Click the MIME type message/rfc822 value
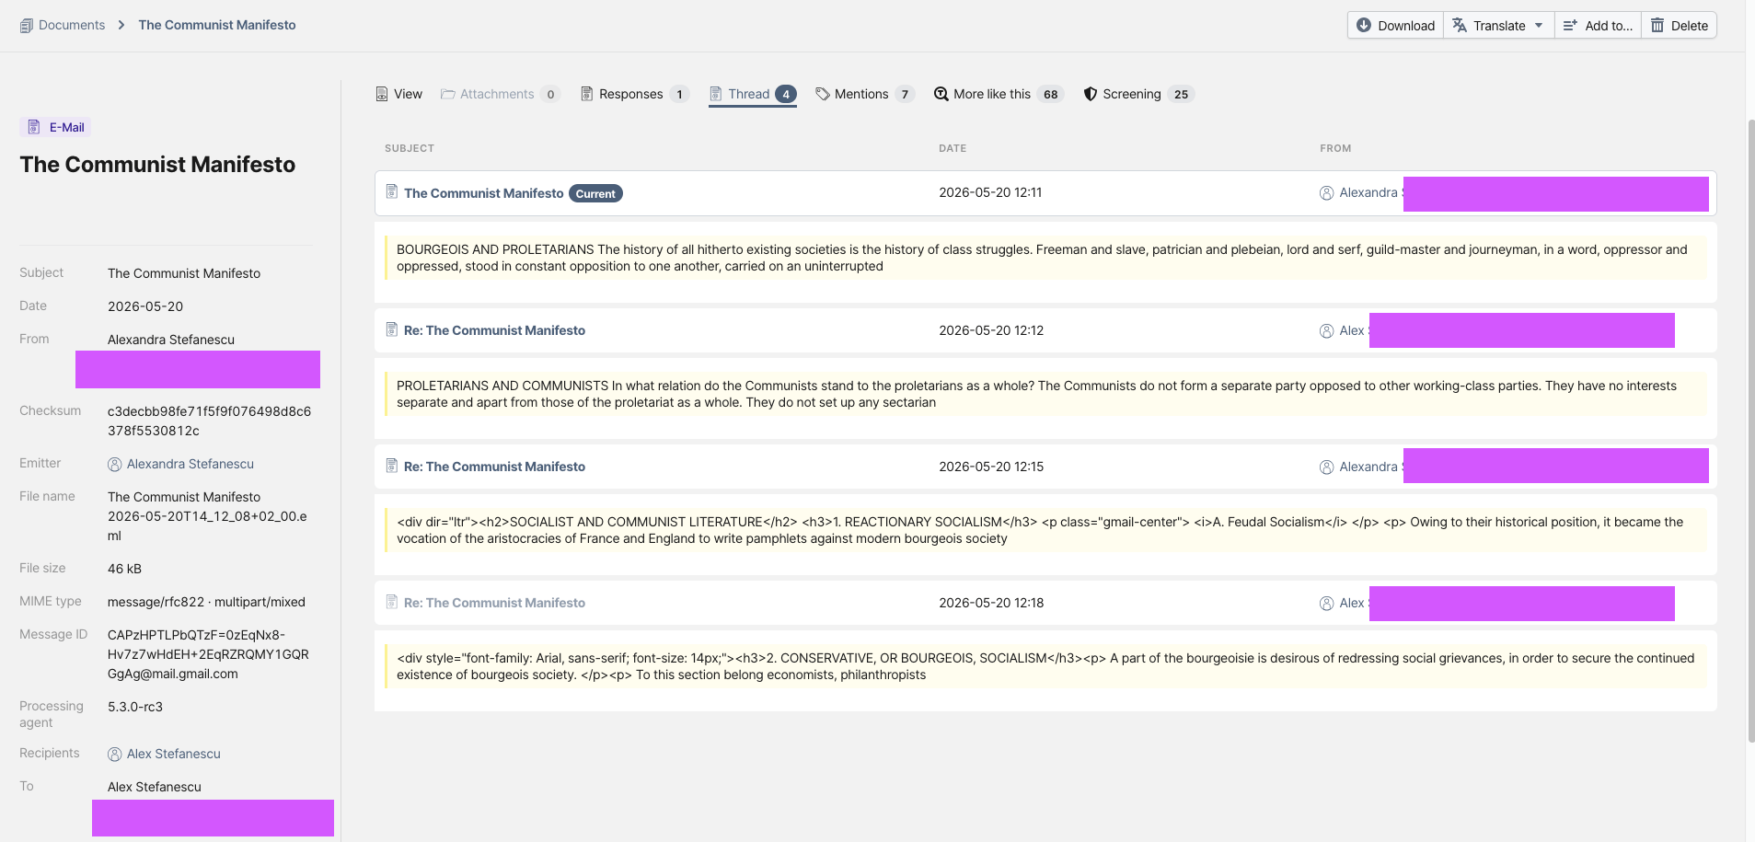 coord(206,602)
